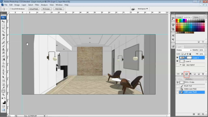Set history brush source at Brush Tool state
This screenshot has width=208, height=117.
(177, 86)
